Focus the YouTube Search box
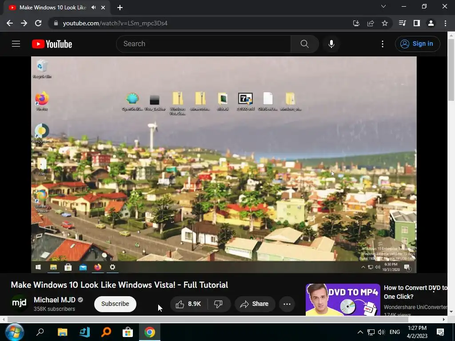This screenshot has height=341, width=455. (x=204, y=44)
